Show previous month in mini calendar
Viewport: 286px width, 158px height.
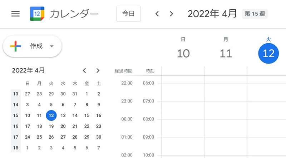(x=84, y=70)
